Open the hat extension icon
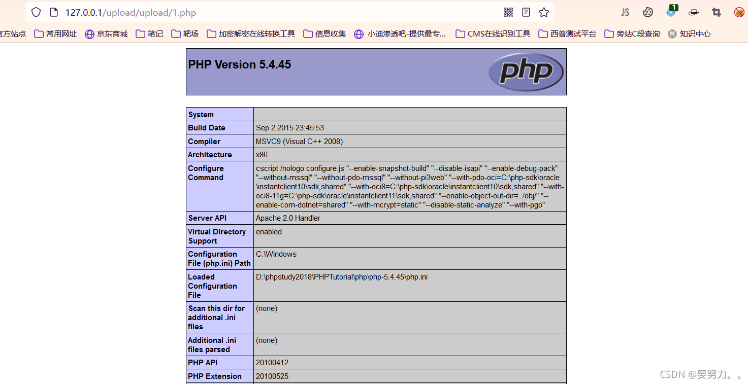Viewport: 748px width, 384px height. tap(694, 12)
